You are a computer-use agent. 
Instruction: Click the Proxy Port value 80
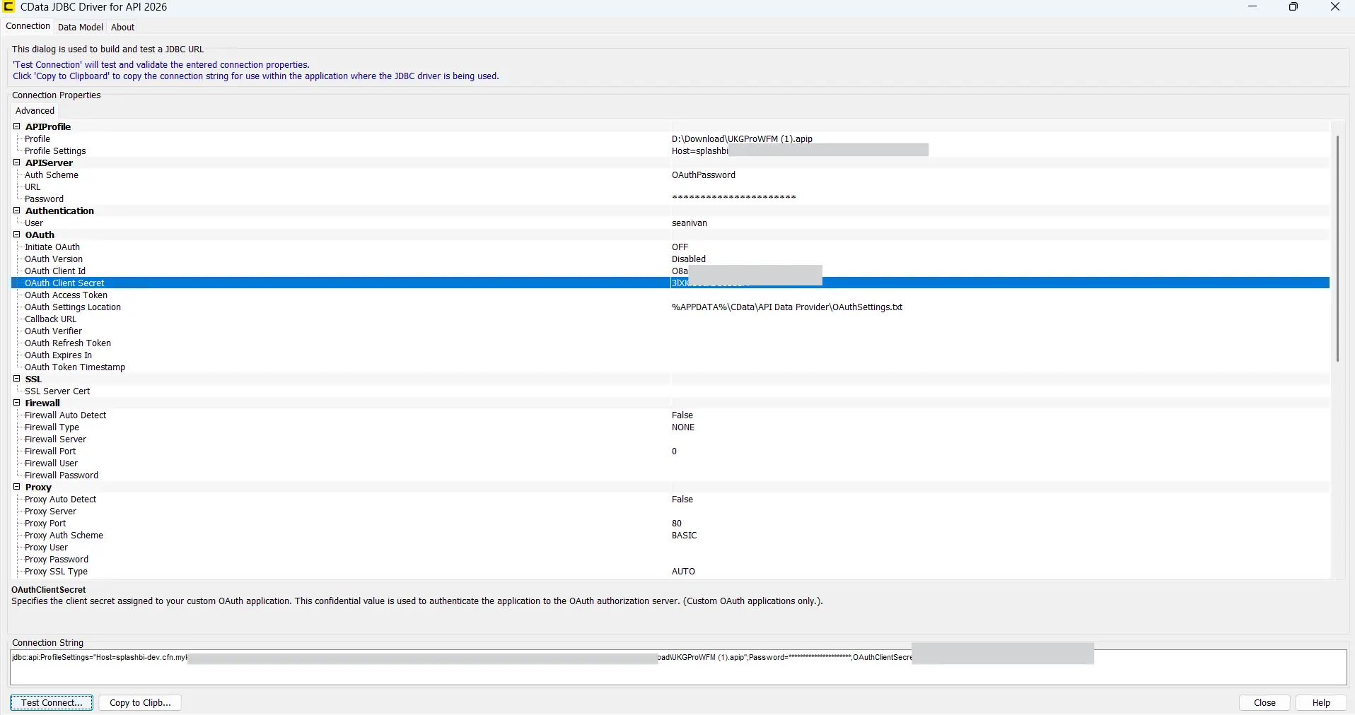point(677,524)
